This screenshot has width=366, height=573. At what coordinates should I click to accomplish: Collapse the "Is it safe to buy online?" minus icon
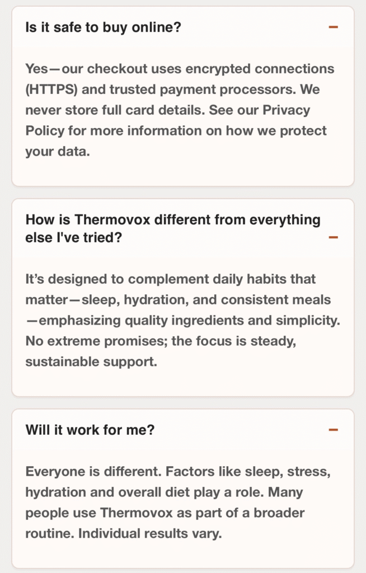pyautogui.click(x=333, y=27)
